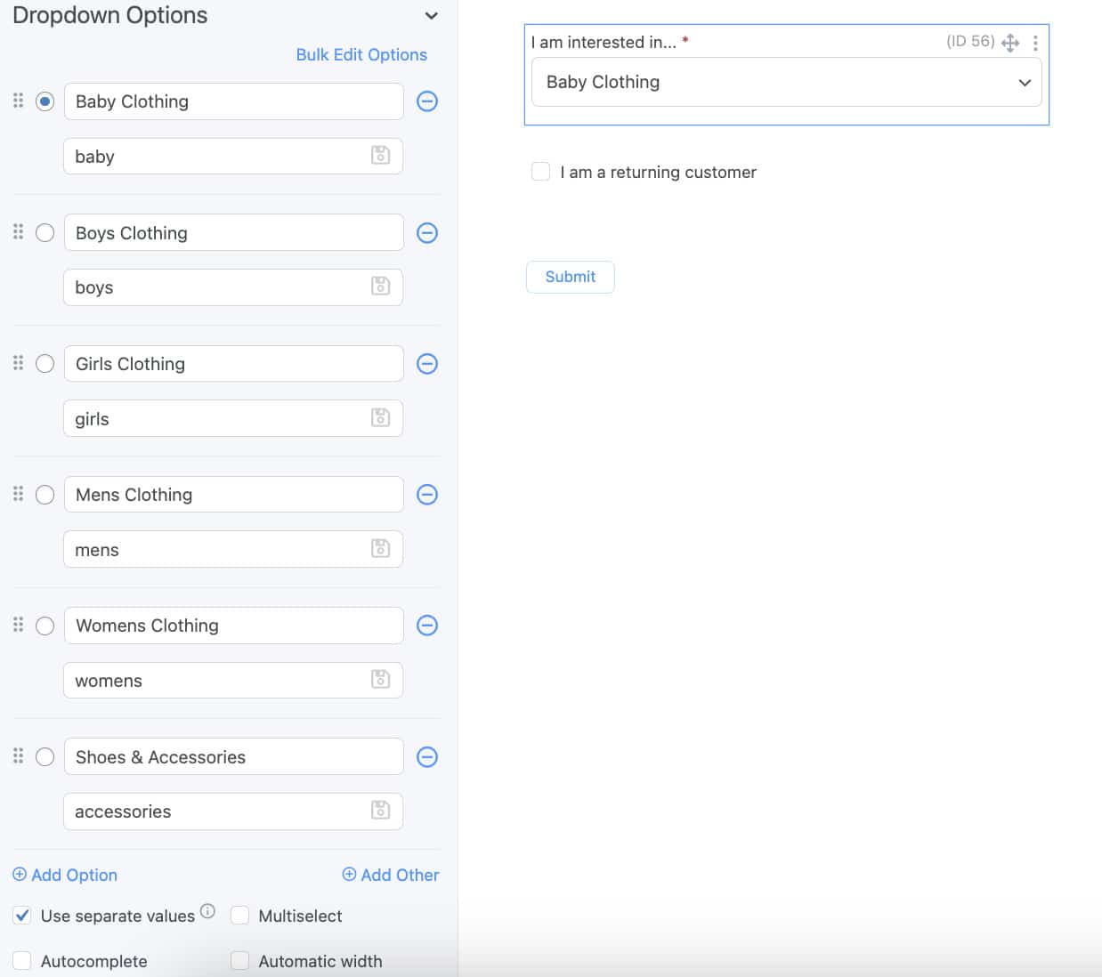The width and height of the screenshot is (1102, 977).
Task: Open the three-dot field options menu
Action: tap(1035, 43)
